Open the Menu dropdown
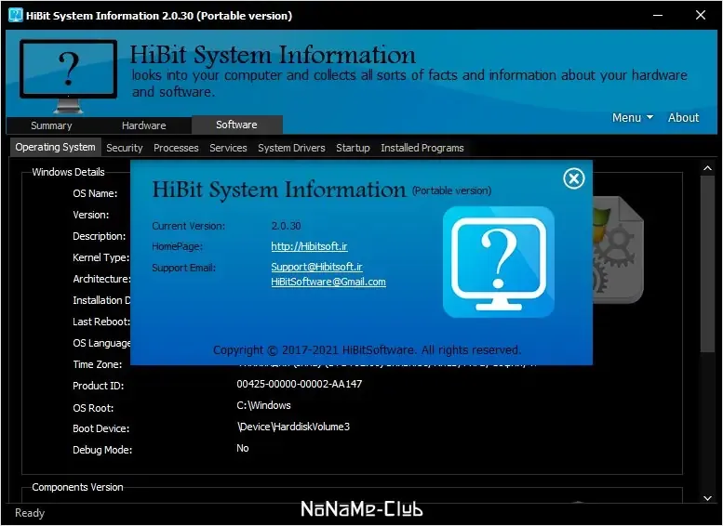 tap(632, 117)
